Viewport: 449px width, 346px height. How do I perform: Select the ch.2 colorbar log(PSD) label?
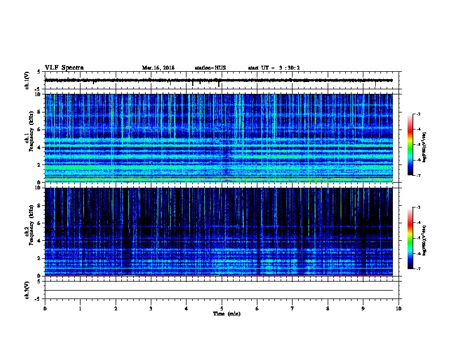pos(424,241)
